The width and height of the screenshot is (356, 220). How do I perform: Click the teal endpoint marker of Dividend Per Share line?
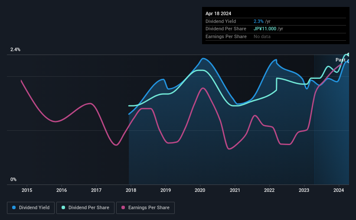(349, 55)
